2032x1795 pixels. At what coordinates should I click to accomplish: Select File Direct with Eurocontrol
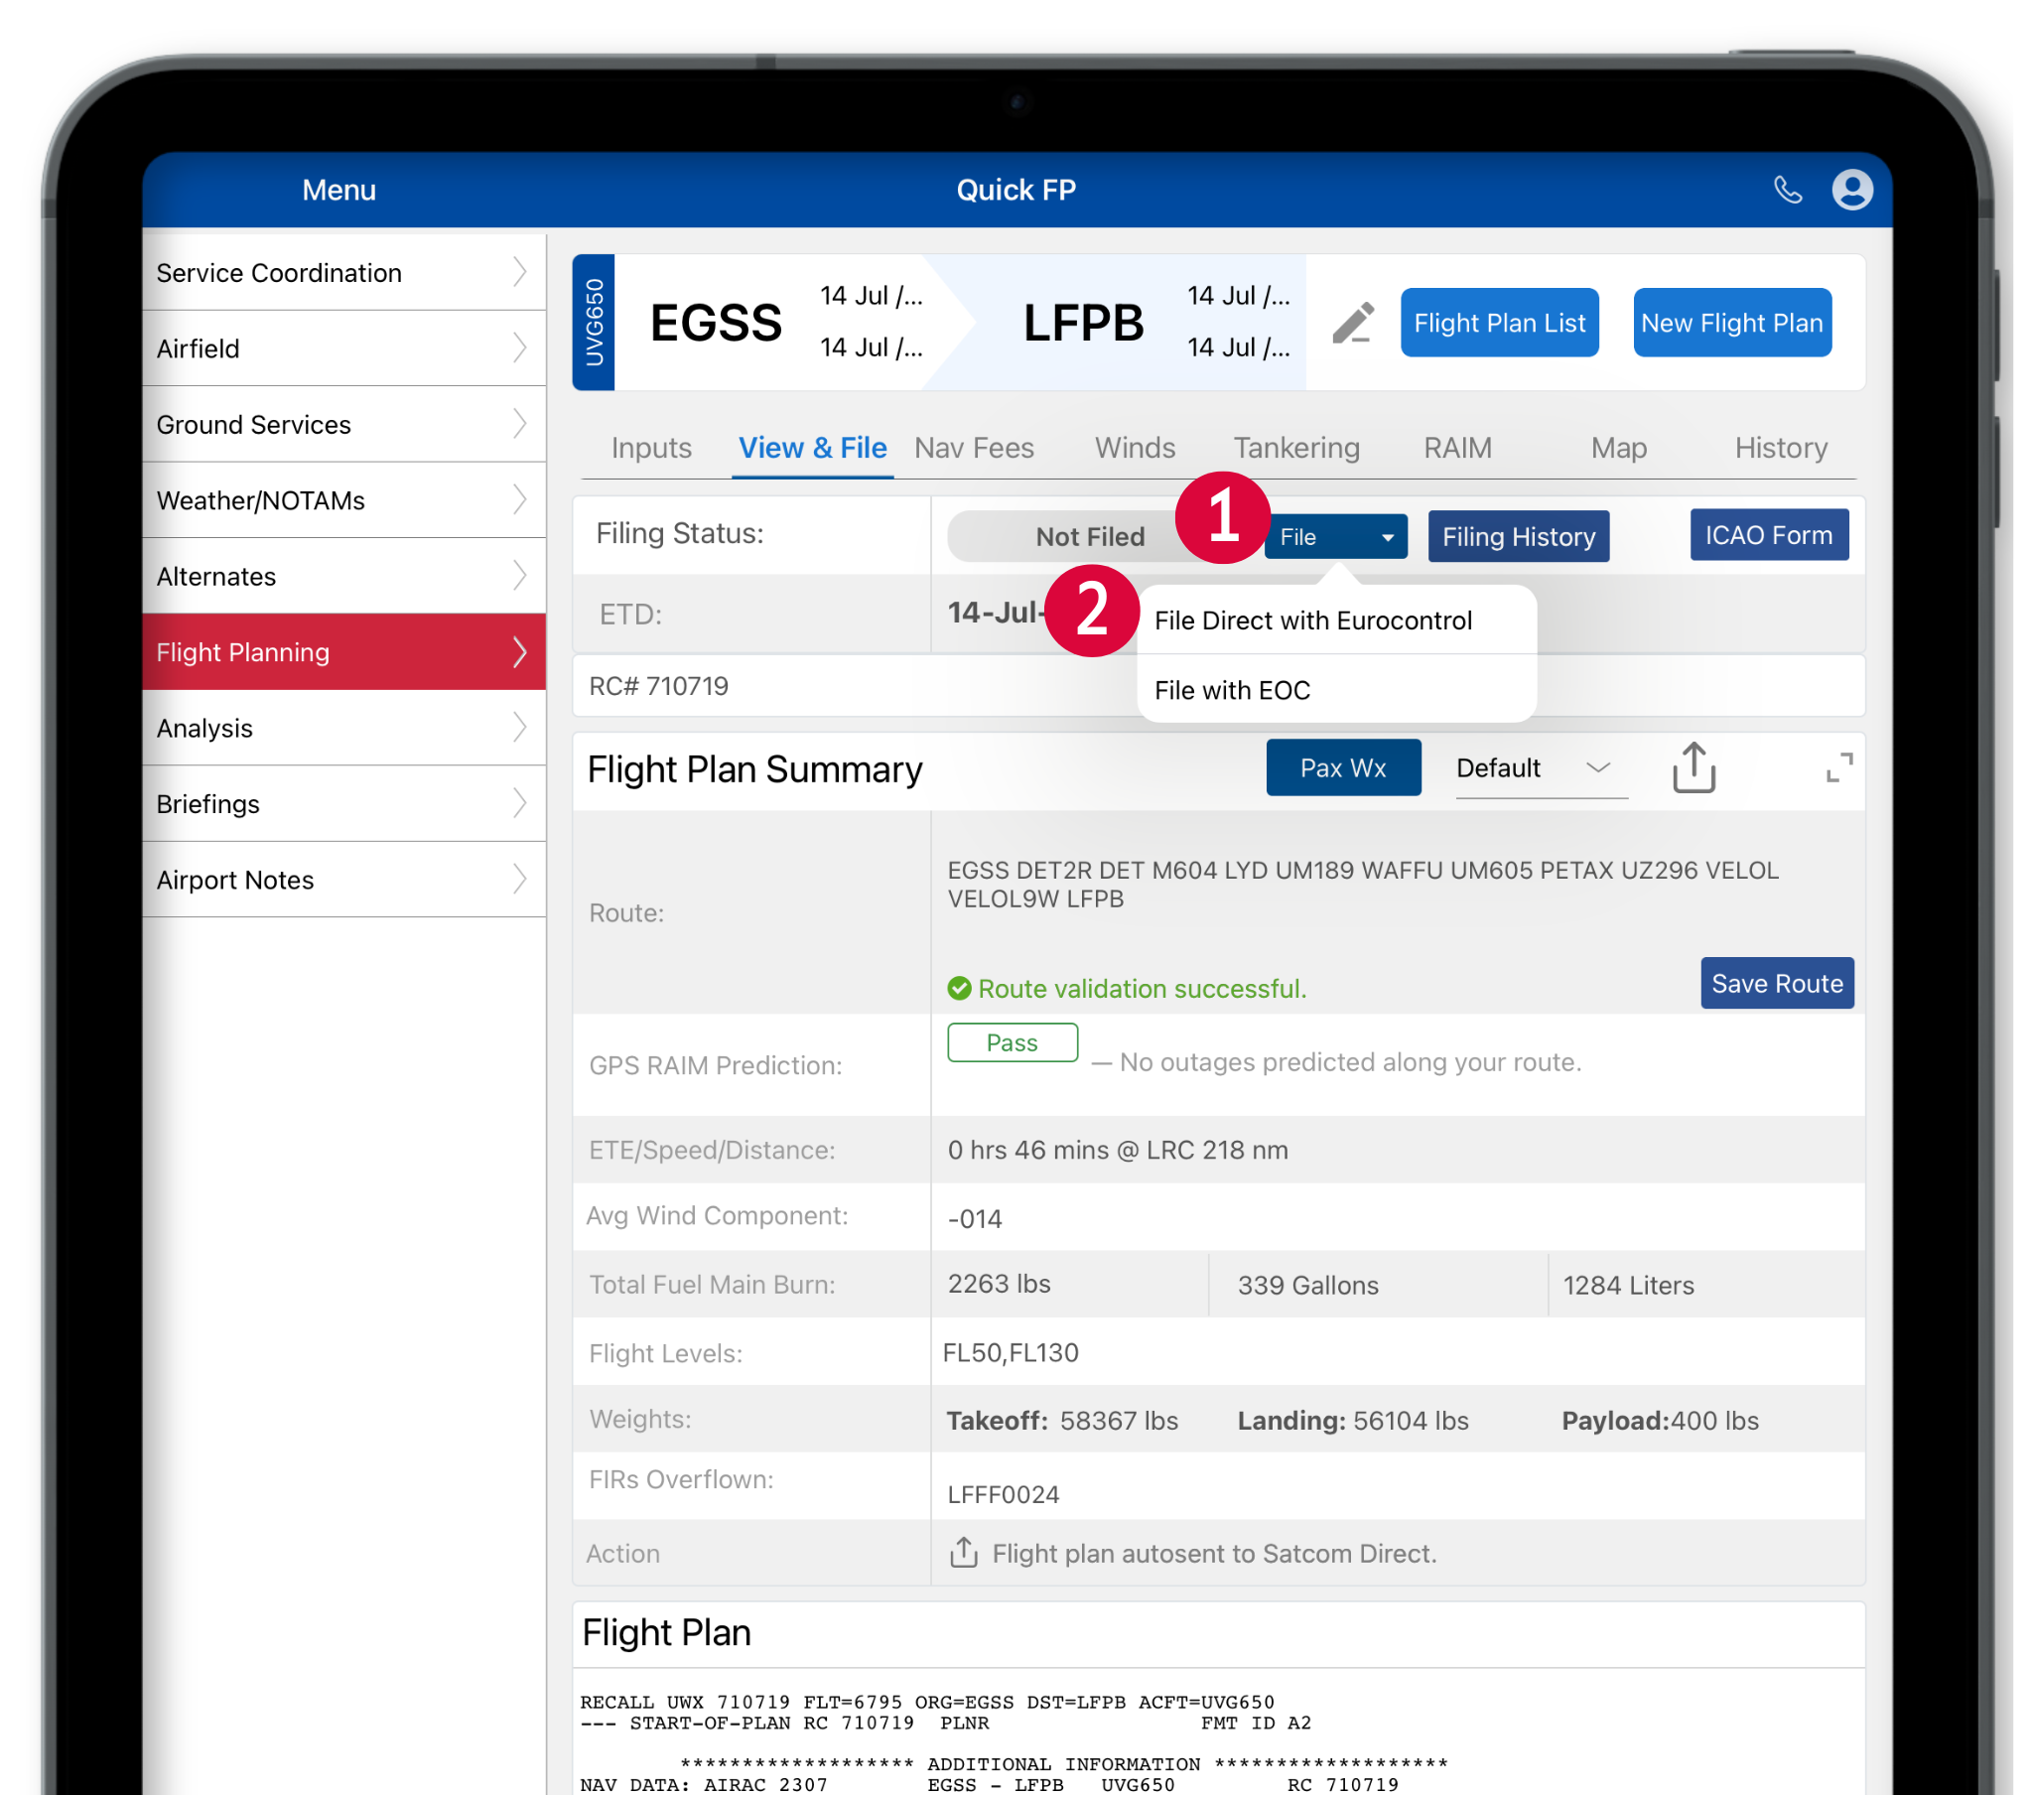click(1312, 621)
